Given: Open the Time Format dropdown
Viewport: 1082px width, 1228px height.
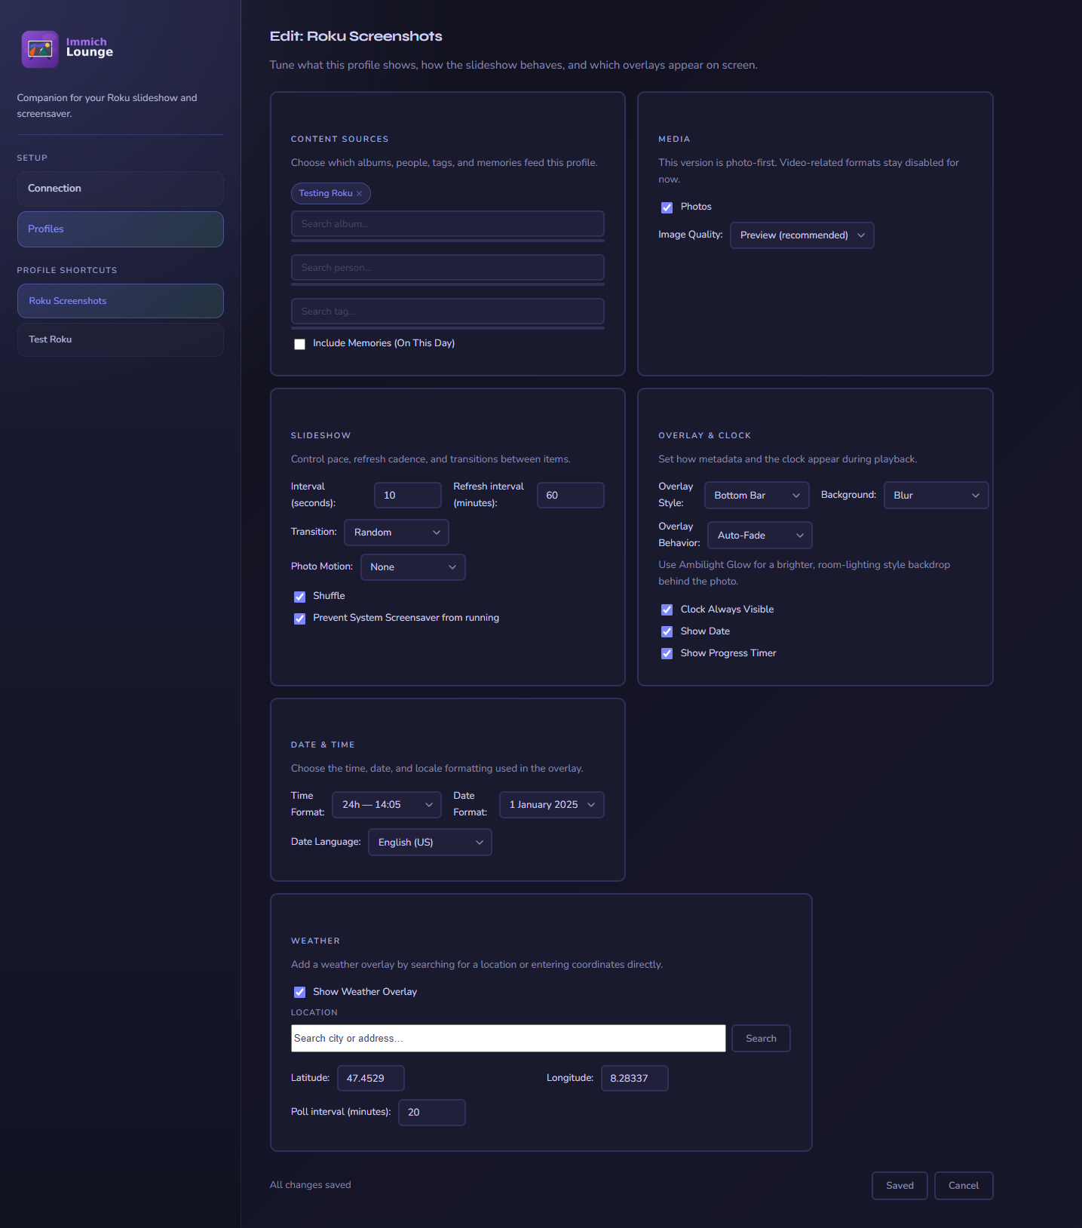Looking at the screenshot, I should click(387, 805).
